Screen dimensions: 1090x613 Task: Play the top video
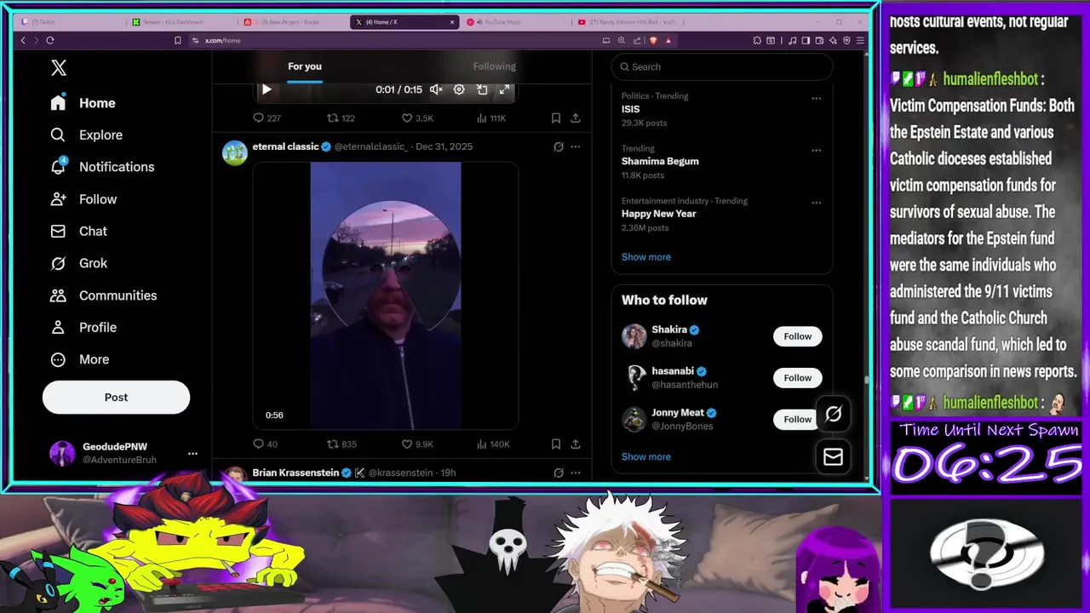coord(267,89)
